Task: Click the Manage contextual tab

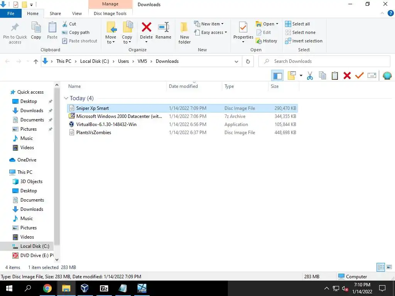Action: (110, 4)
